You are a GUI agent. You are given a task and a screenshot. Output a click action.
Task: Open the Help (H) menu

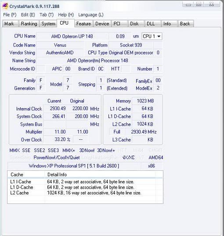(x=66, y=15)
